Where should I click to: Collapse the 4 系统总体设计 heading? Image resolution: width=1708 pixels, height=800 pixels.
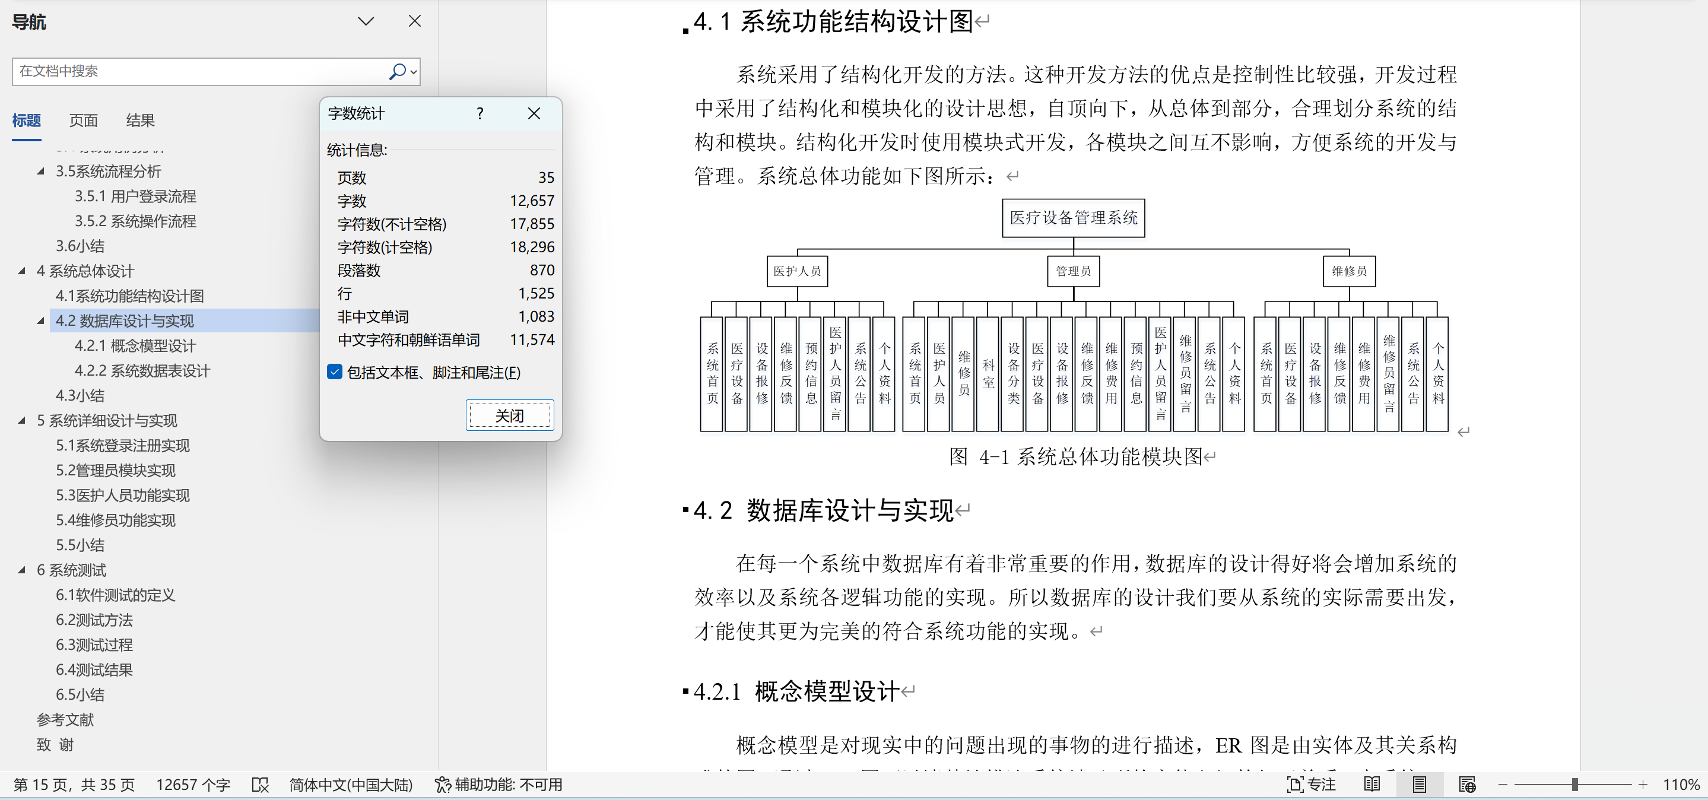tap(22, 271)
